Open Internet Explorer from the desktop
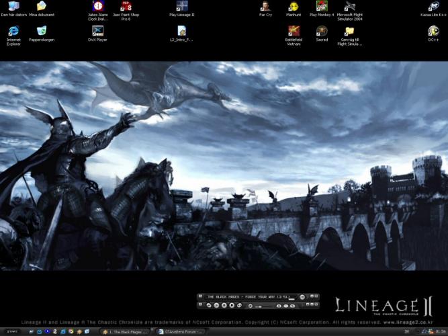Screen dimensions: 448x336 pos(13,31)
